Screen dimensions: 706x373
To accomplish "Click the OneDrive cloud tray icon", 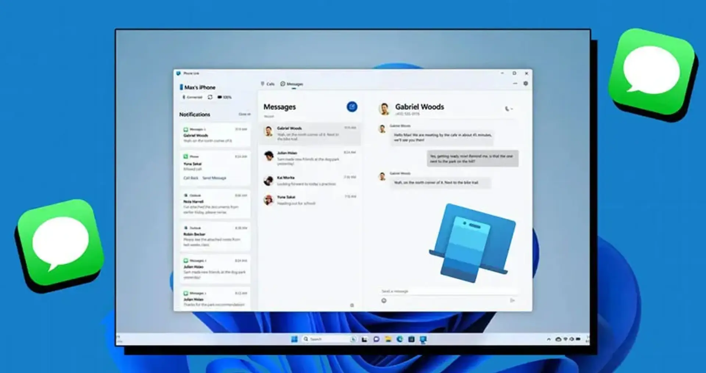I will (x=558, y=340).
